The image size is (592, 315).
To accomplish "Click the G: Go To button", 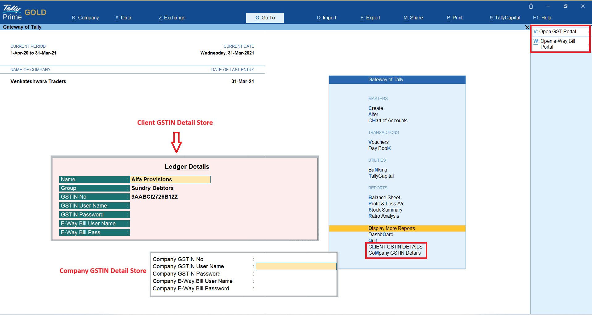I will (265, 18).
